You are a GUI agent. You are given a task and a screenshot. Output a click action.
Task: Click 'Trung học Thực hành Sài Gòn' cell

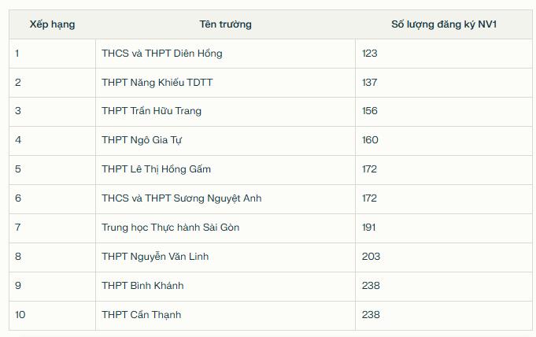[226, 228]
